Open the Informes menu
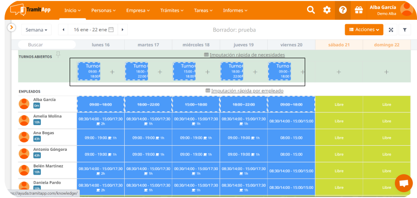The width and height of the screenshot is (417, 198). point(236,10)
